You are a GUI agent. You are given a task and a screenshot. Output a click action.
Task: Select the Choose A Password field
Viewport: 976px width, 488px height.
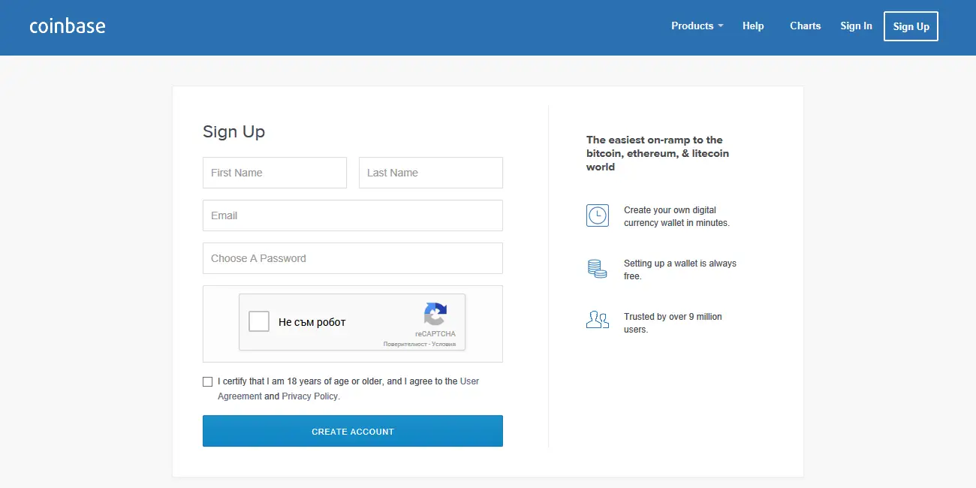tap(353, 258)
